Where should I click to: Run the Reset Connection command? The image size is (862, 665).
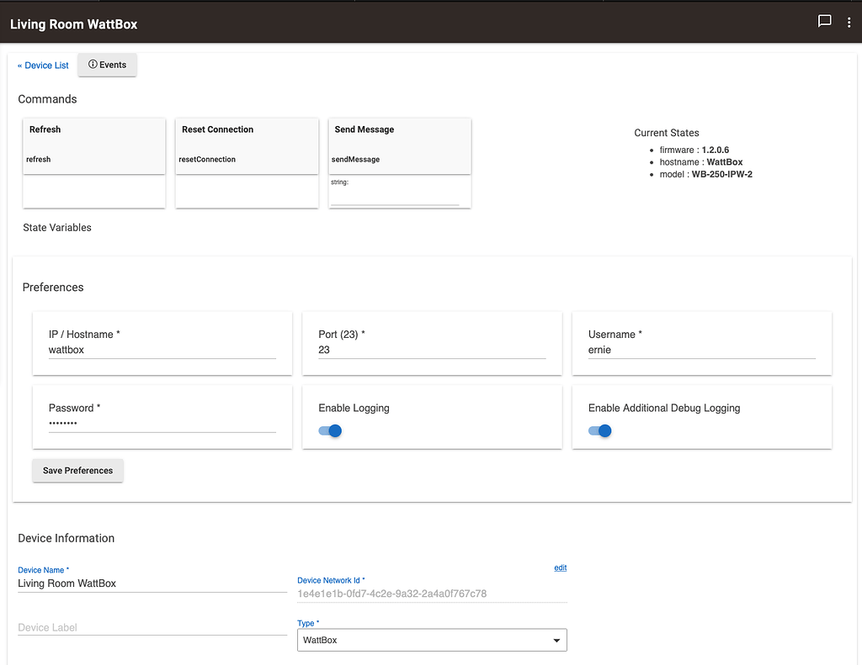click(247, 145)
